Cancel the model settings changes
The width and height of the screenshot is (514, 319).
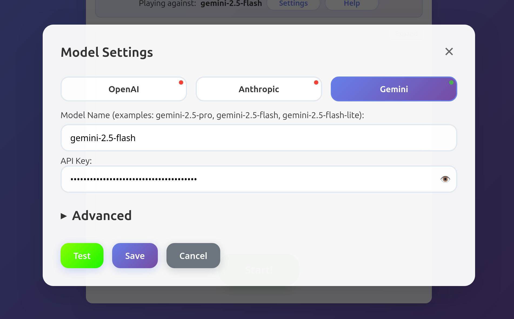[x=193, y=256]
